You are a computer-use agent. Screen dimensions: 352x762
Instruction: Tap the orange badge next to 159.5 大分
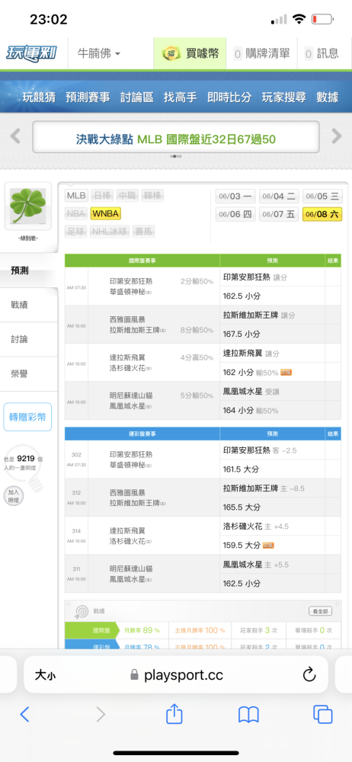[268, 546]
